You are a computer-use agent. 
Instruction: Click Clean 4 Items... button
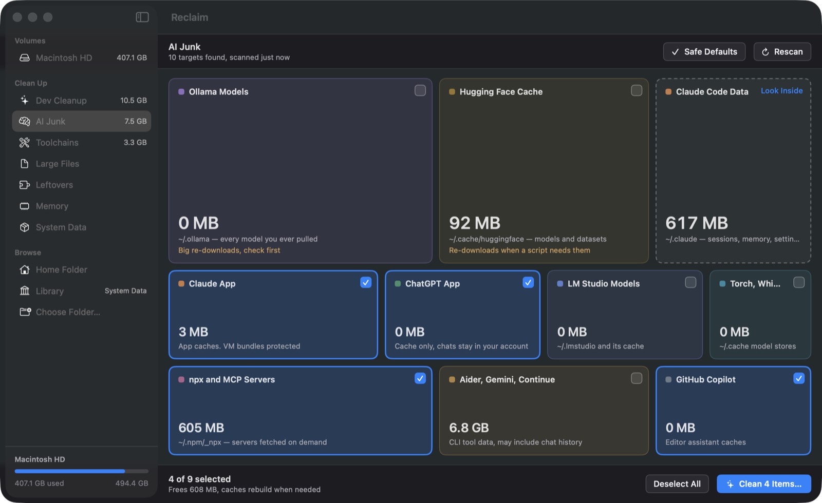click(x=764, y=484)
